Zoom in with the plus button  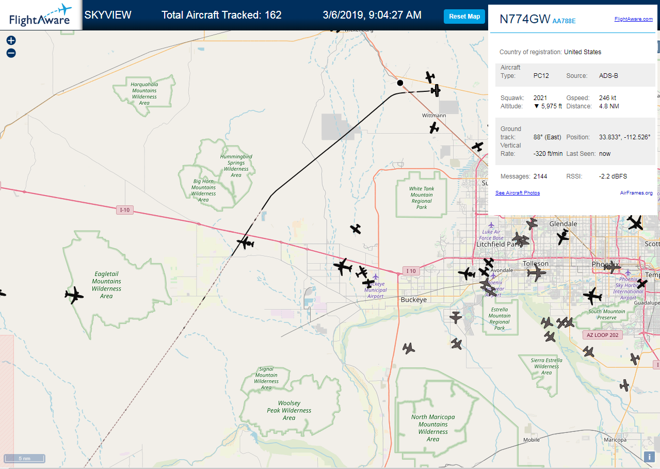[x=11, y=40]
